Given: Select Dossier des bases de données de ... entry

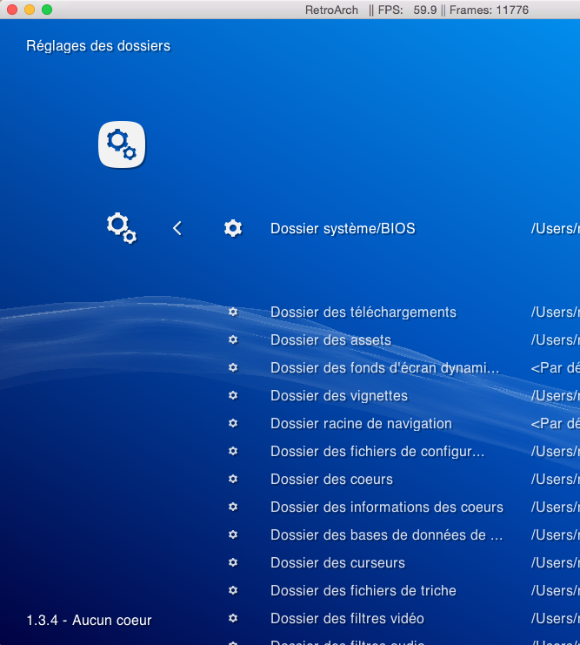Looking at the screenshot, I should tap(386, 535).
